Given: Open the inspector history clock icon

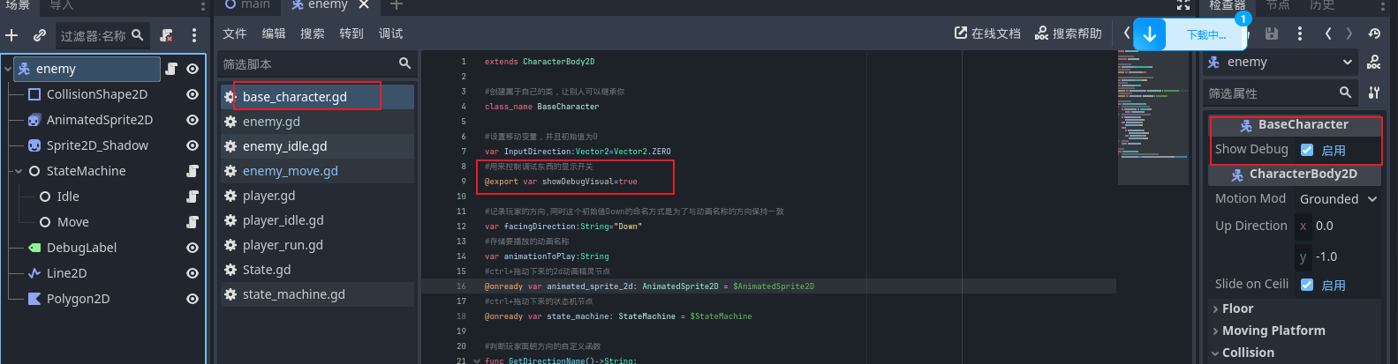Looking at the screenshot, I should point(1374,33).
